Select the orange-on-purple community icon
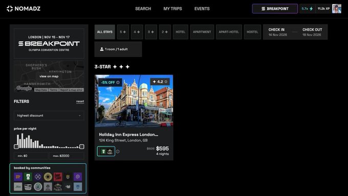Screen dimensions: 348x196 coord(18,177)
